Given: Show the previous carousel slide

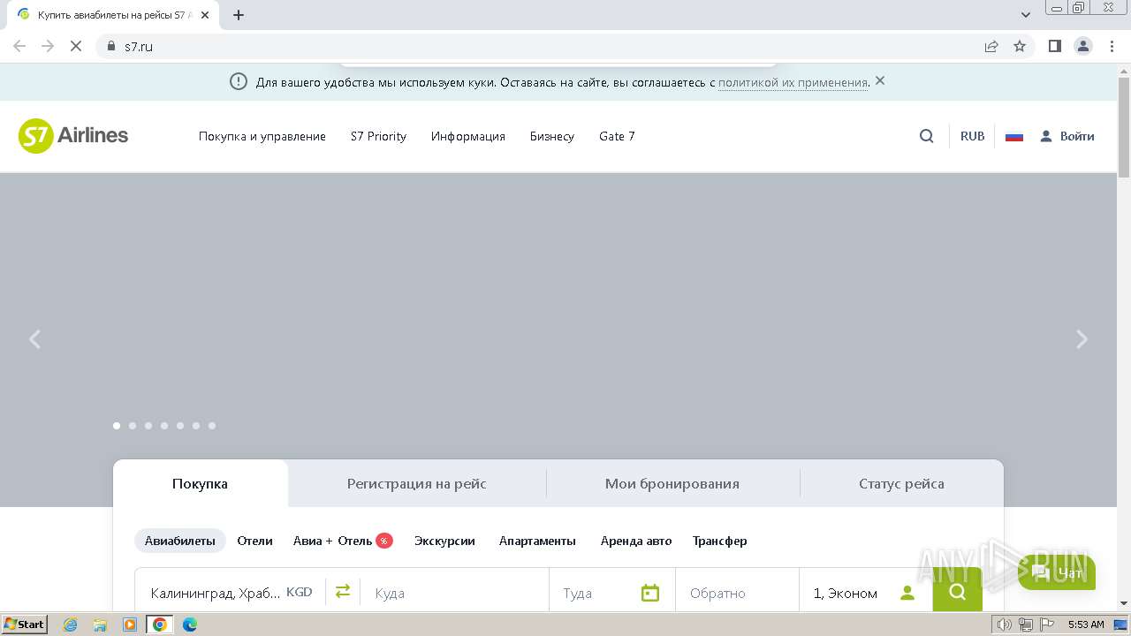Looking at the screenshot, I should pyautogui.click(x=34, y=339).
